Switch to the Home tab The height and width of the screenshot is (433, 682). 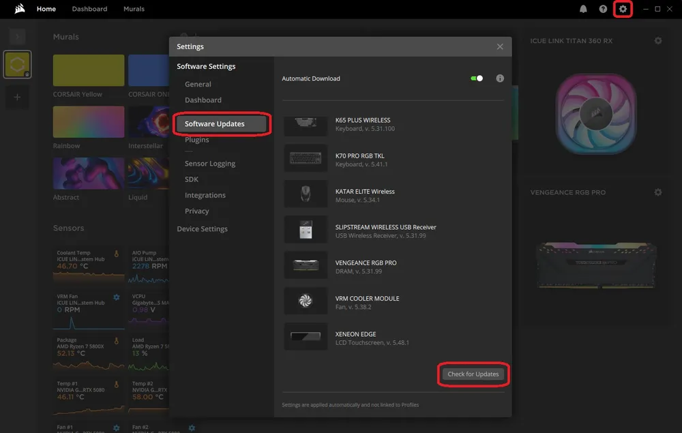point(46,9)
